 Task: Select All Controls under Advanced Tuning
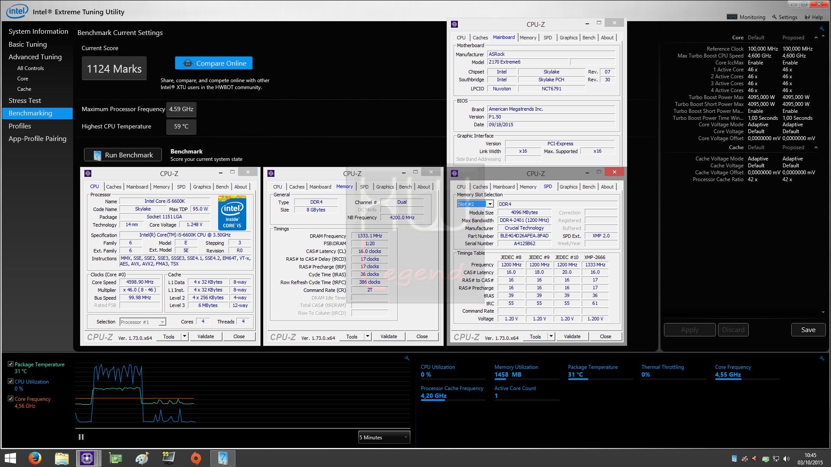[x=30, y=68]
